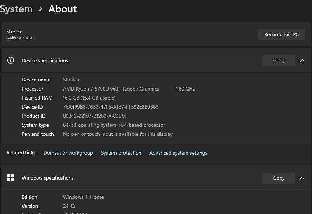
Task: Open System protection settings
Action: click(121, 153)
